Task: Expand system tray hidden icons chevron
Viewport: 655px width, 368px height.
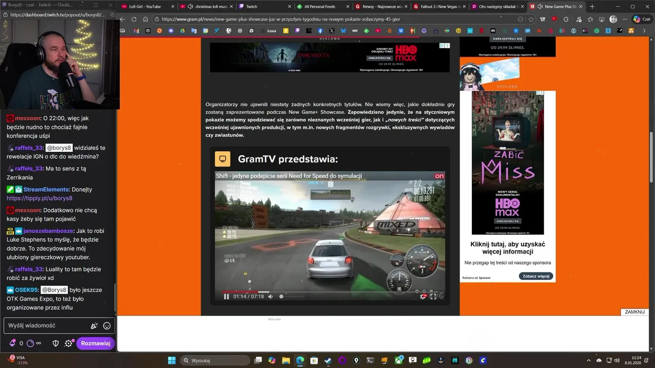Action: click(588, 360)
